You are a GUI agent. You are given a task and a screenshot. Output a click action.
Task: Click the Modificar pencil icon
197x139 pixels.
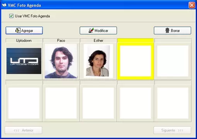(x=91, y=31)
